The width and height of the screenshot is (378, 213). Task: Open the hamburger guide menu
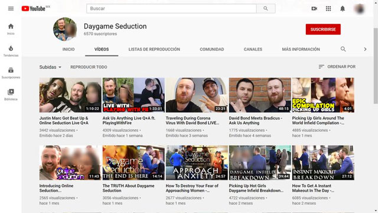click(11, 9)
